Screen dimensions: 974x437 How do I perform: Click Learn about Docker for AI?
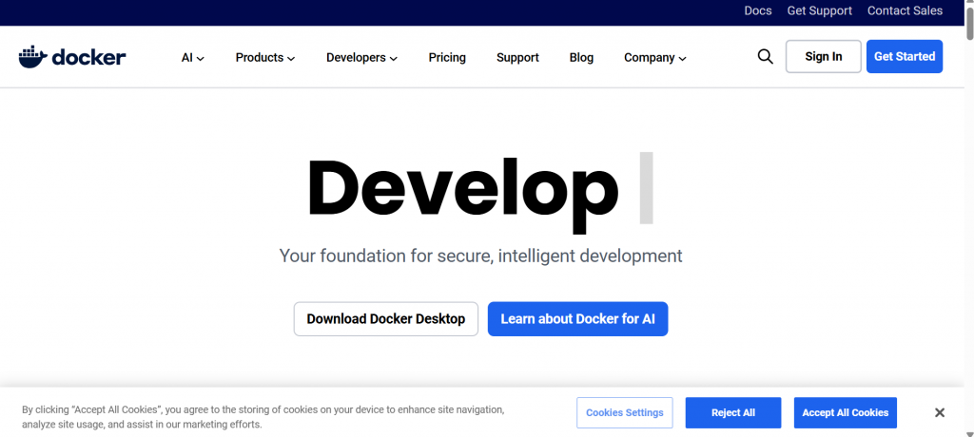[577, 319]
